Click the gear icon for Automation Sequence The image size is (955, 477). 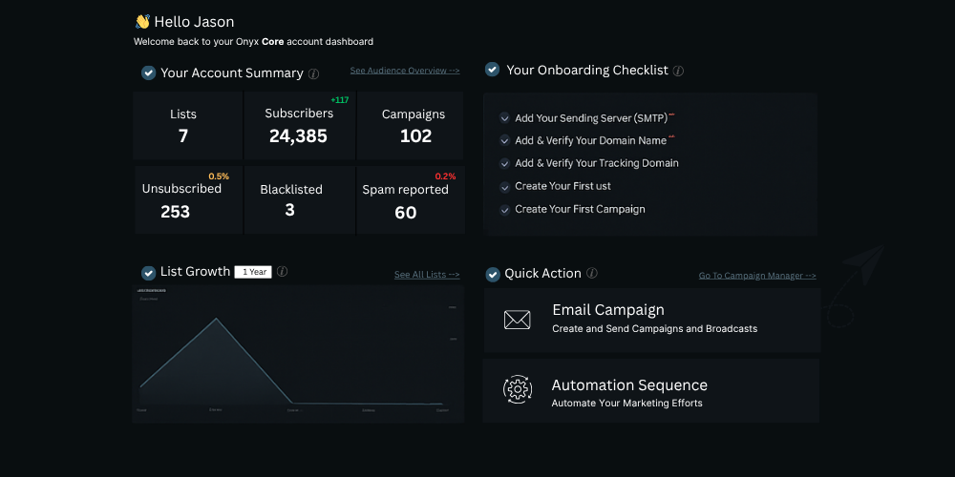(517, 389)
